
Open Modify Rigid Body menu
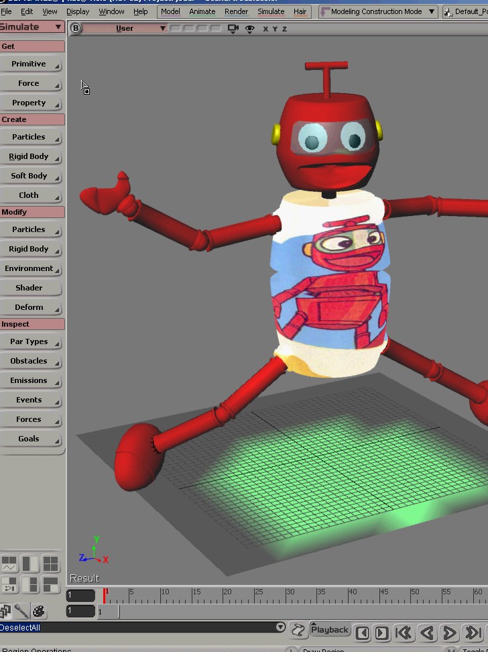(x=31, y=250)
